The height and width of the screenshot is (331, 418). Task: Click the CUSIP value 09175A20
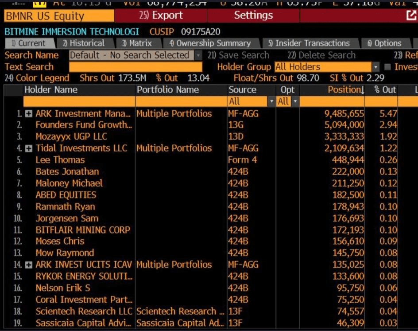[201, 32]
